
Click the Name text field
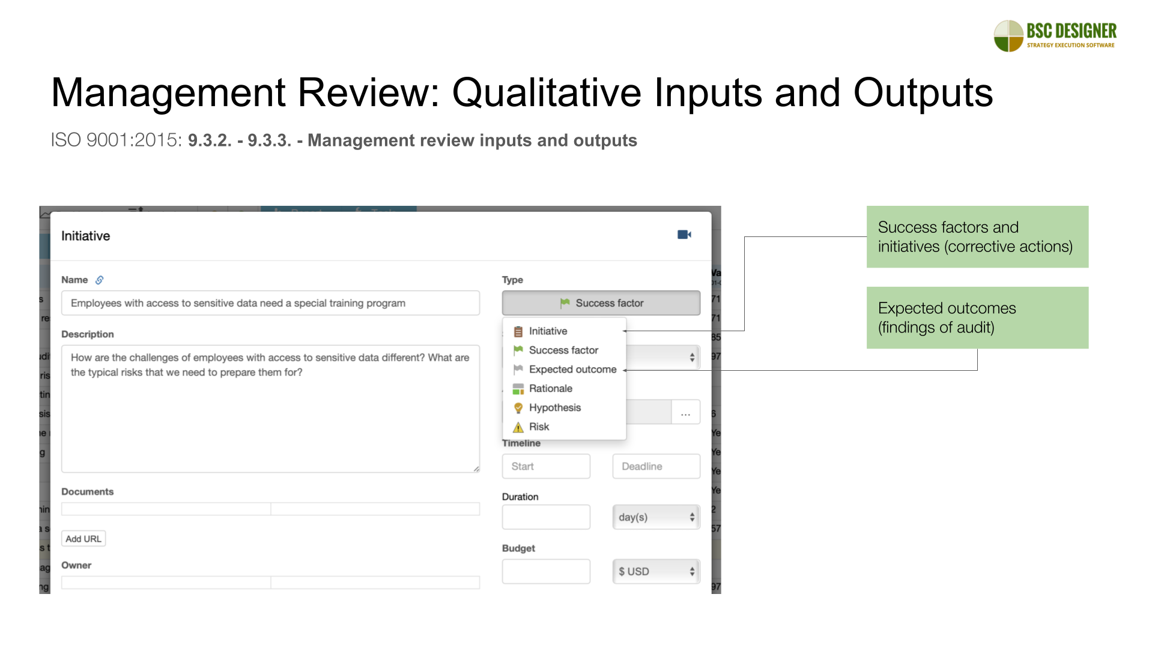pyautogui.click(x=270, y=303)
